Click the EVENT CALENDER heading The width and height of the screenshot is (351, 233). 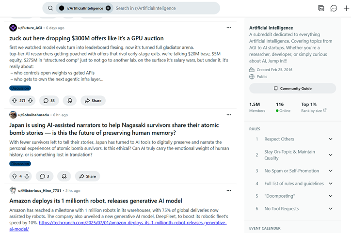coord(265,228)
